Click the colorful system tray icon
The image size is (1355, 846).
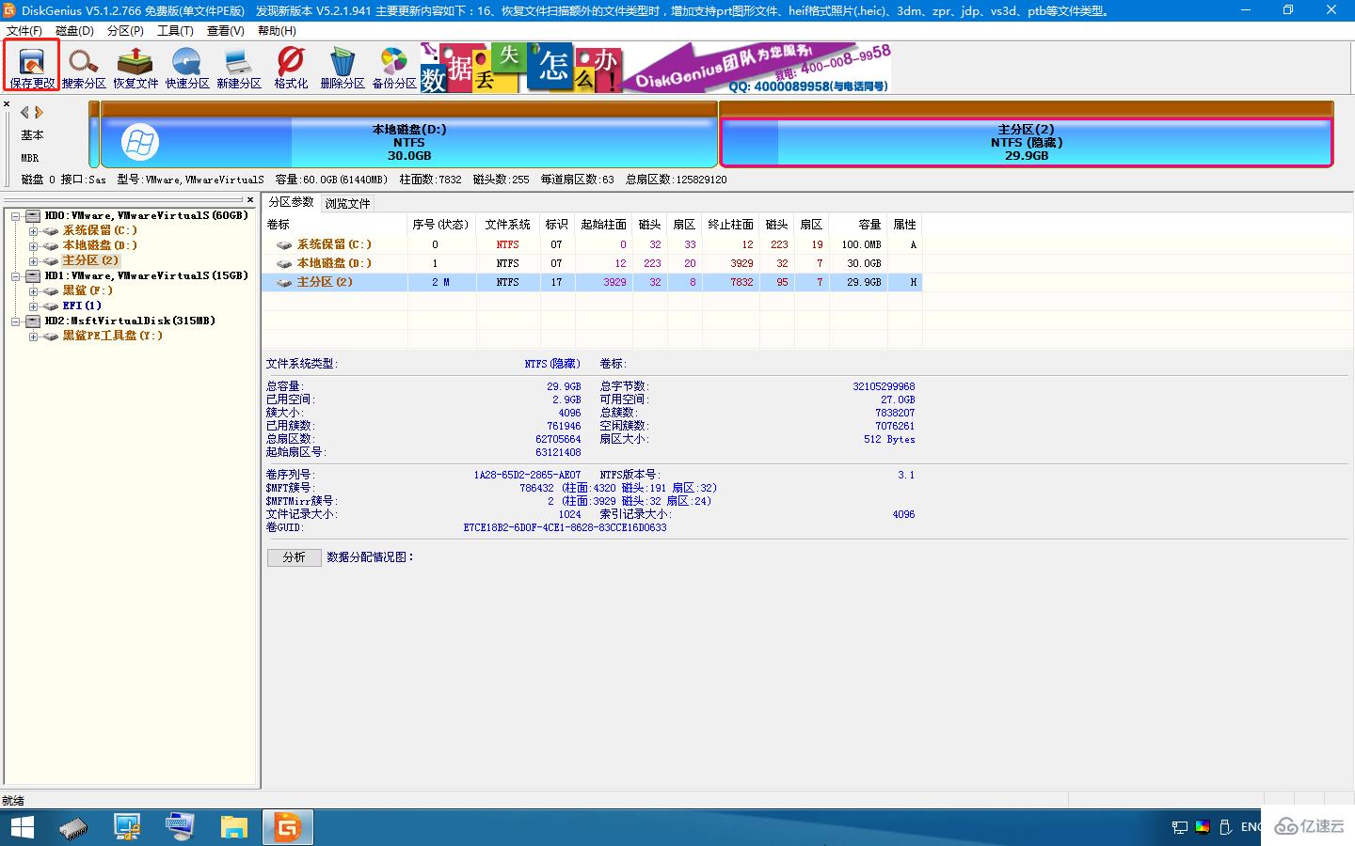point(1202,827)
